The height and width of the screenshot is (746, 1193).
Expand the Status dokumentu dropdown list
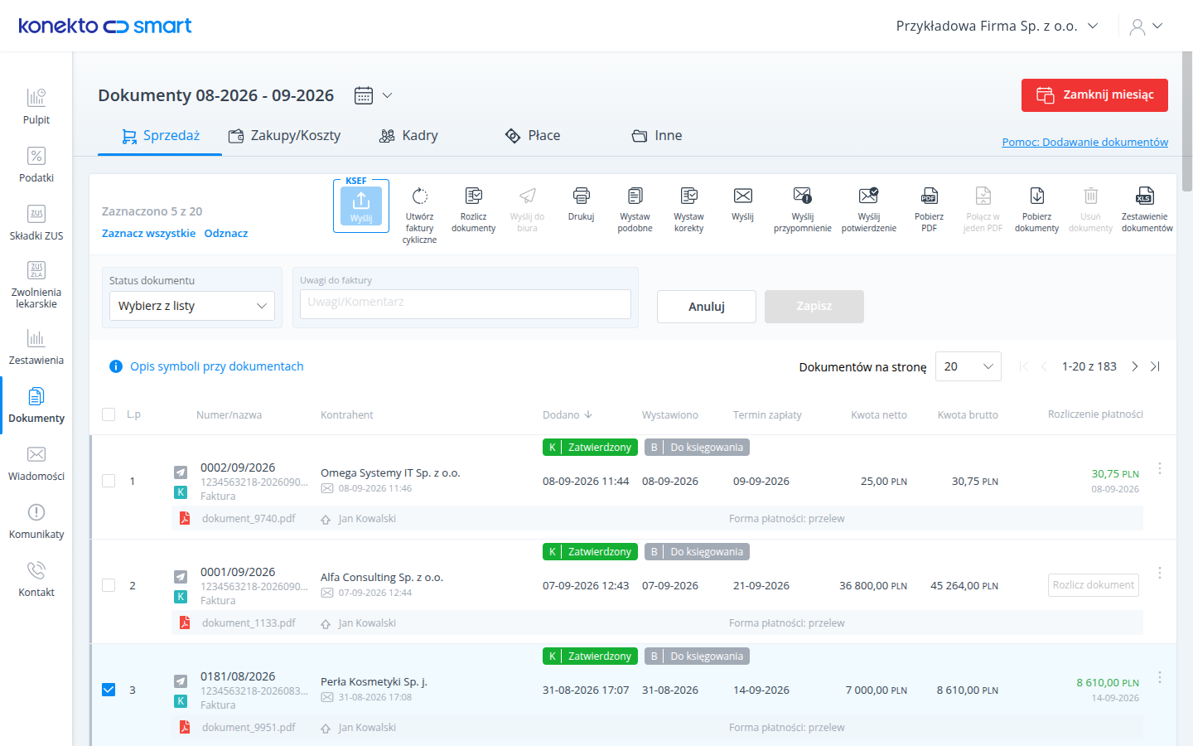tap(192, 306)
